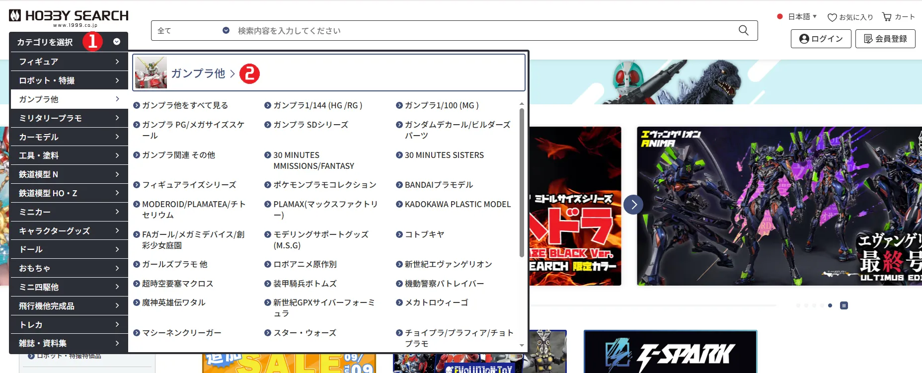The height and width of the screenshot is (373, 922).
Task: Open 30 MINUTES SISTERS link
Action: (444, 155)
